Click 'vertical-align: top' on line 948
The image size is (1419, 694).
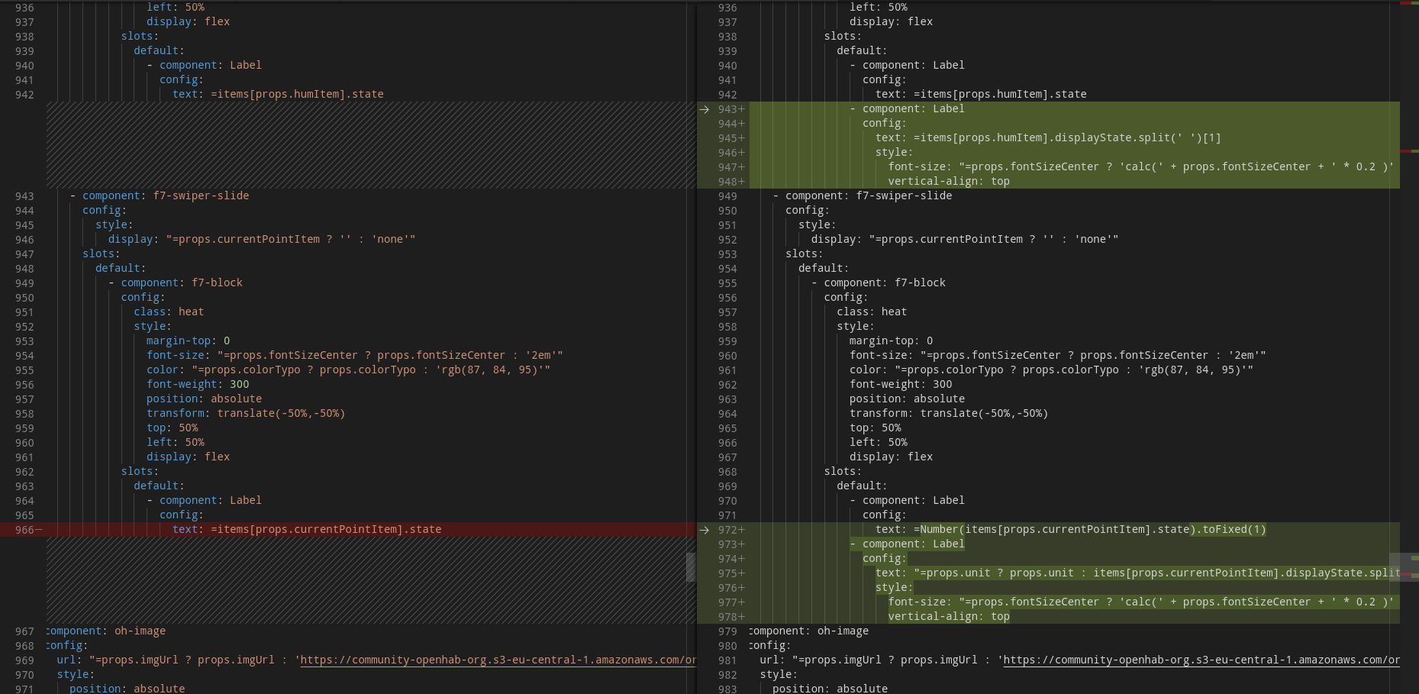[x=949, y=182]
